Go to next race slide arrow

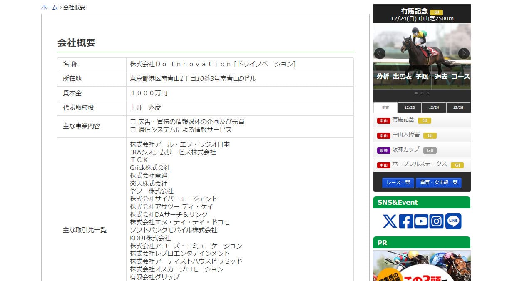pos(464,53)
